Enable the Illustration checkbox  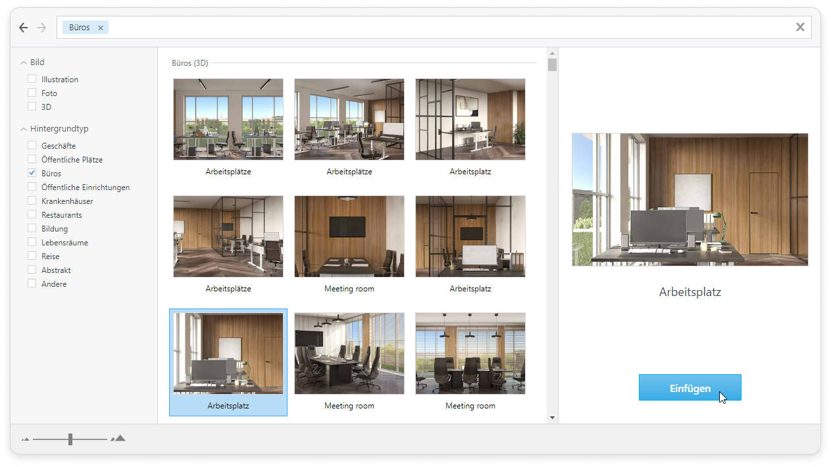click(x=32, y=79)
